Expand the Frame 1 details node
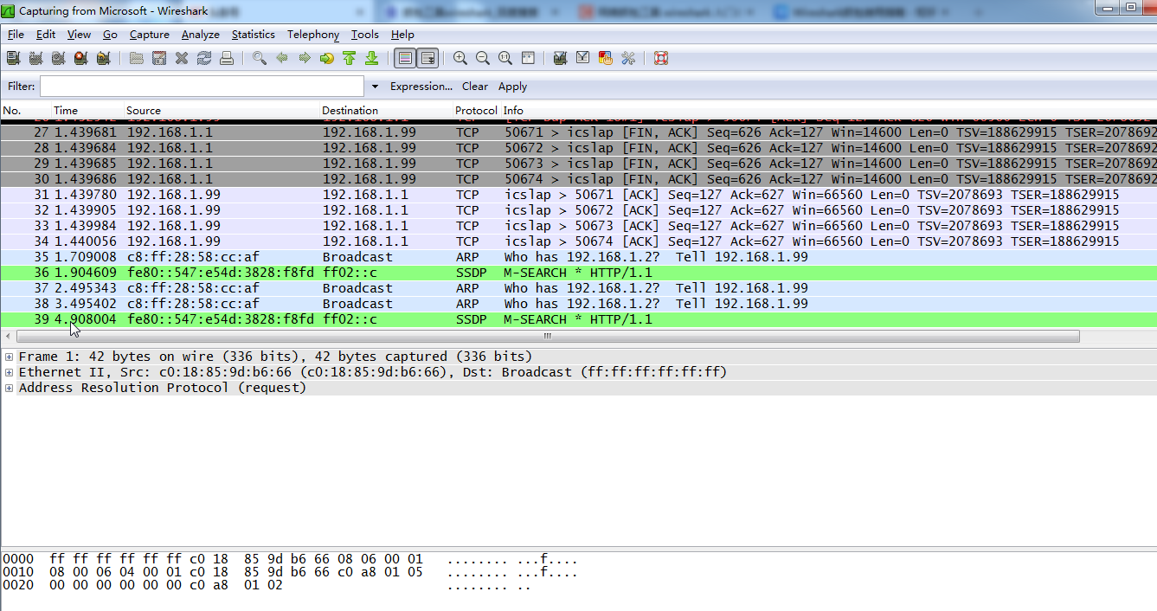This screenshot has height=611, width=1157. pyautogui.click(x=10, y=357)
